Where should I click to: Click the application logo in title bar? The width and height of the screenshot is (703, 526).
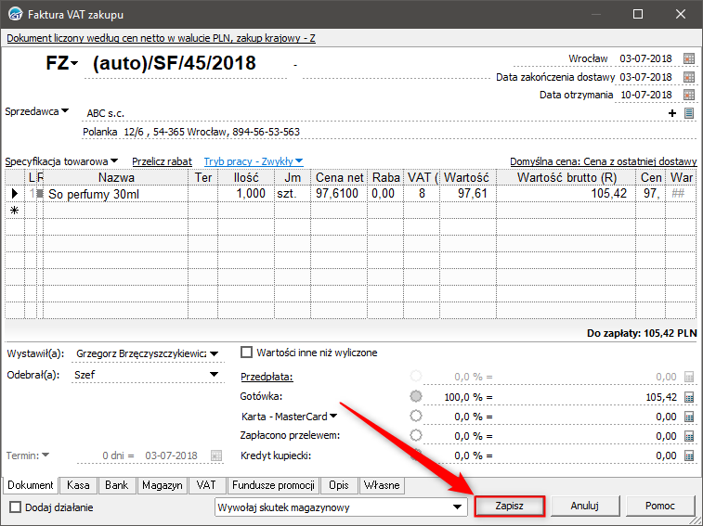(15, 14)
